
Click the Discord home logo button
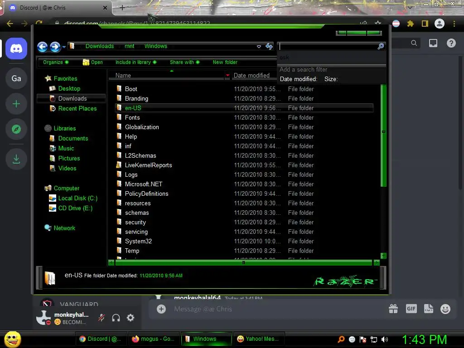click(16, 48)
